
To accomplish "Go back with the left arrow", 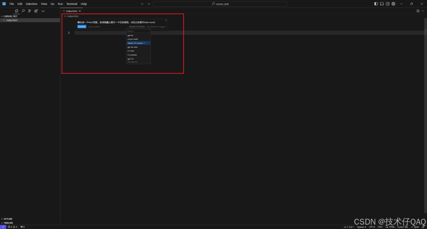I will [142, 4].
